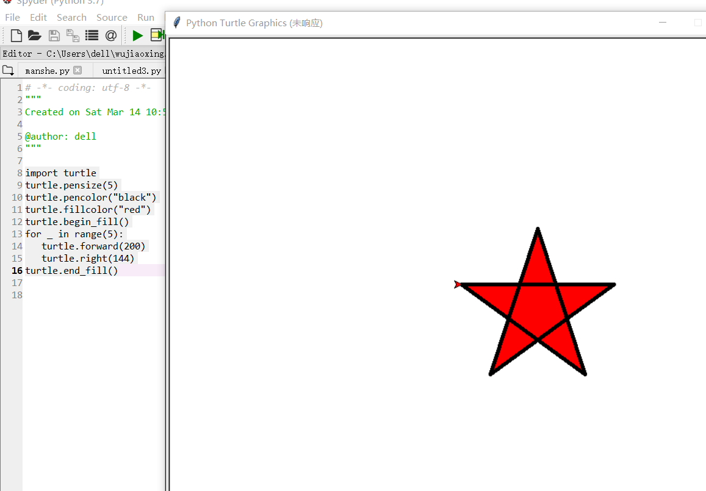Viewport: 706px width, 491px height.
Task: Switch to the untitled3.py tab
Action: [x=131, y=71]
